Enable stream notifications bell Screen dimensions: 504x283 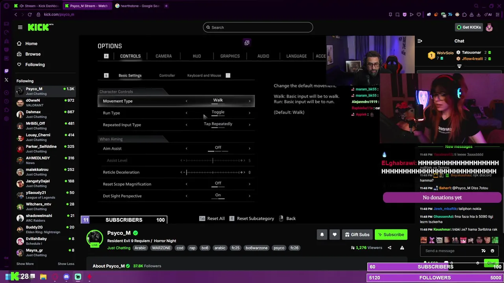(322, 235)
